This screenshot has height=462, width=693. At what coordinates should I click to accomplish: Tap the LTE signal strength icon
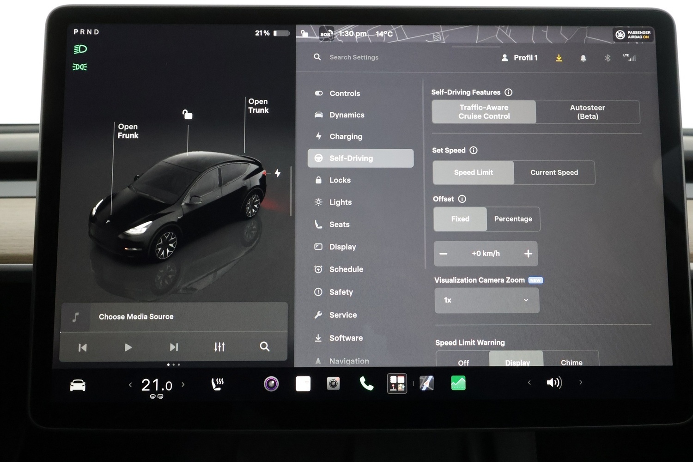point(630,58)
